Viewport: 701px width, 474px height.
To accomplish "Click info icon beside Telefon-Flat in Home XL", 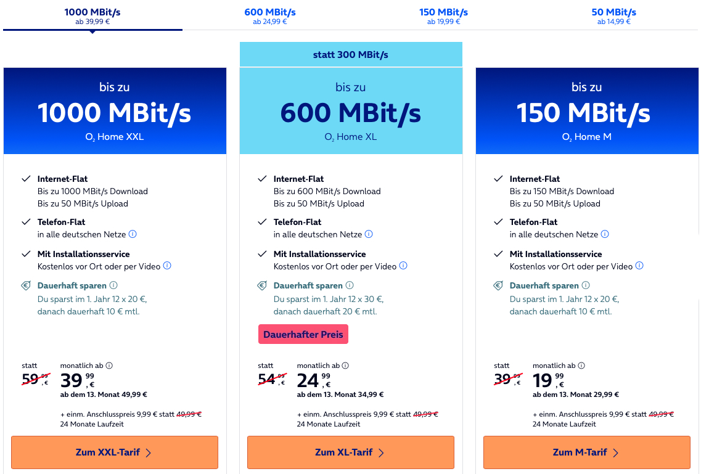I will point(369,234).
